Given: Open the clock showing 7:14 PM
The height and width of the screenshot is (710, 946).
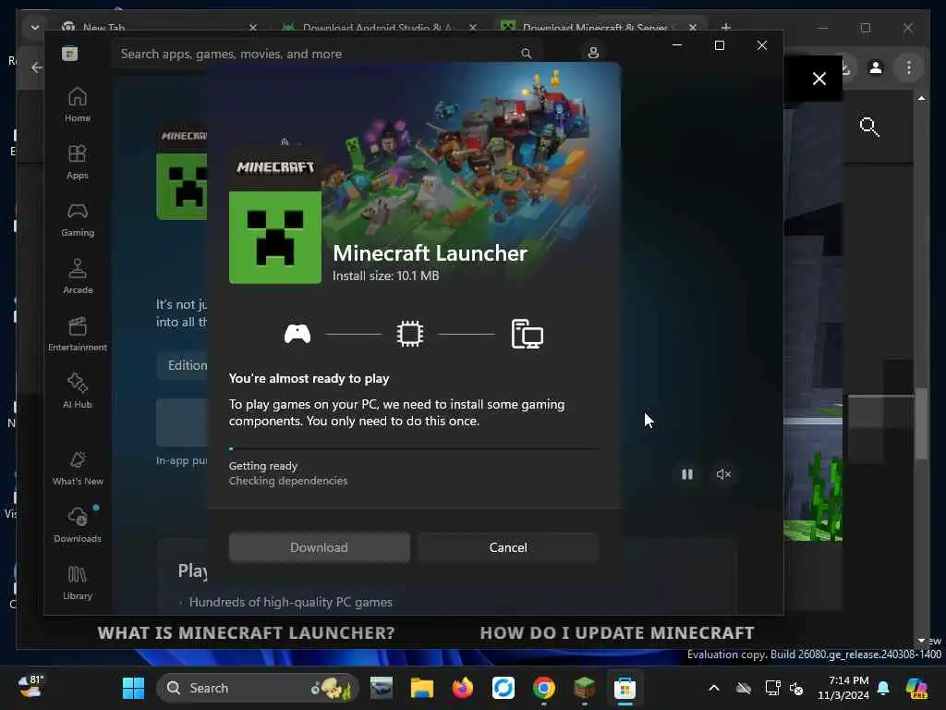Looking at the screenshot, I should tap(843, 688).
